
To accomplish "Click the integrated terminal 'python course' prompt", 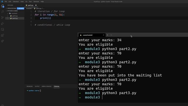I will [x=34, y=91].
